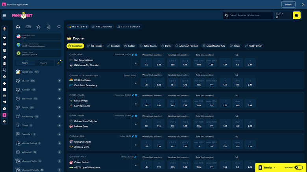This screenshot has width=307, height=172.
Task: Favorite the Golden State Valkyries match star
Action: point(136,124)
